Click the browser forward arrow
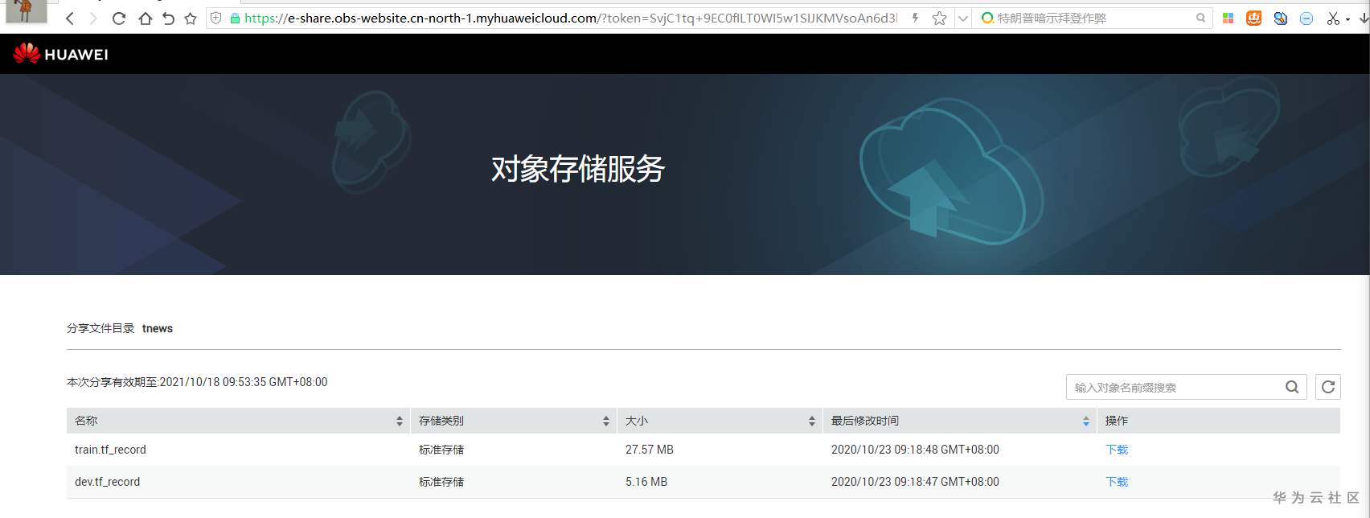 point(93,18)
